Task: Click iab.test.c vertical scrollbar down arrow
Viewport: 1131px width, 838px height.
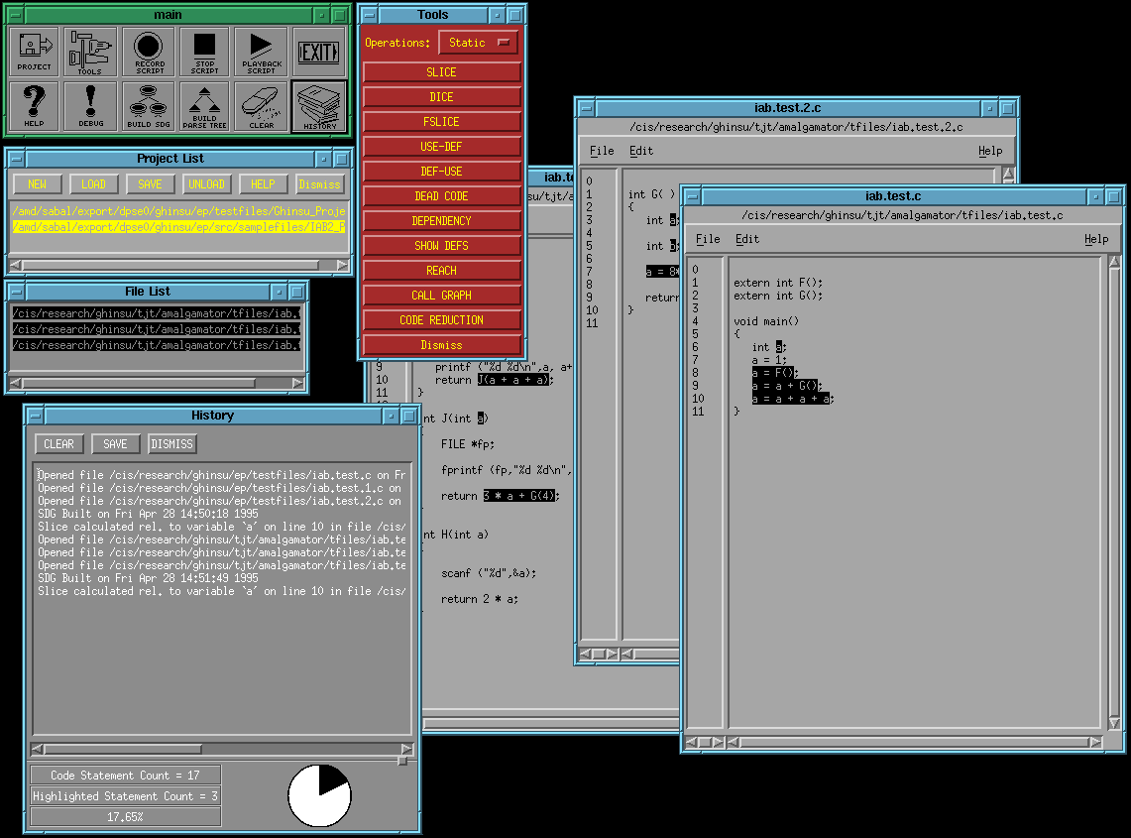Action: point(1114,723)
